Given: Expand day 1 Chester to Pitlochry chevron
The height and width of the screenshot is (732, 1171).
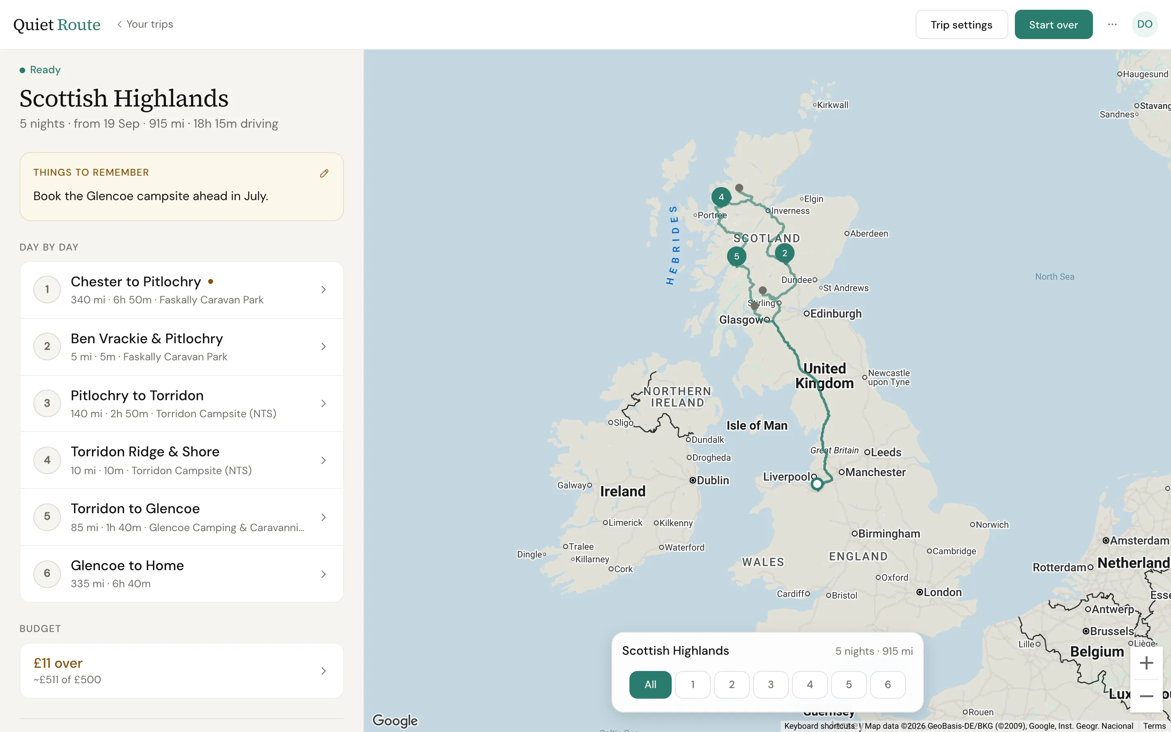Looking at the screenshot, I should (x=324, y=290).
